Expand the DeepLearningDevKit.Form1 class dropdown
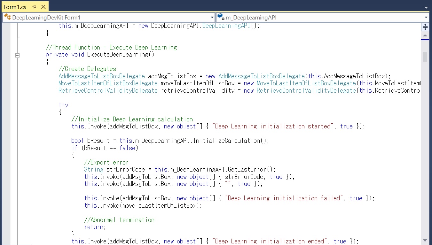 click(212, 18)
